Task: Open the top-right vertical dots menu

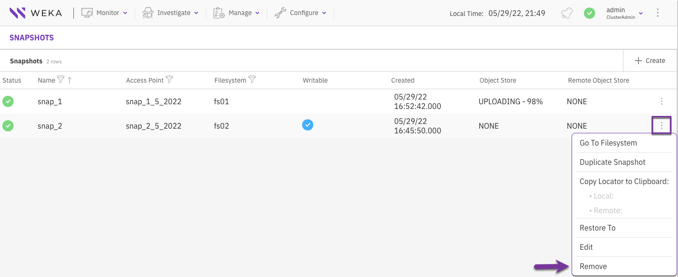Action: pos(658,13)
